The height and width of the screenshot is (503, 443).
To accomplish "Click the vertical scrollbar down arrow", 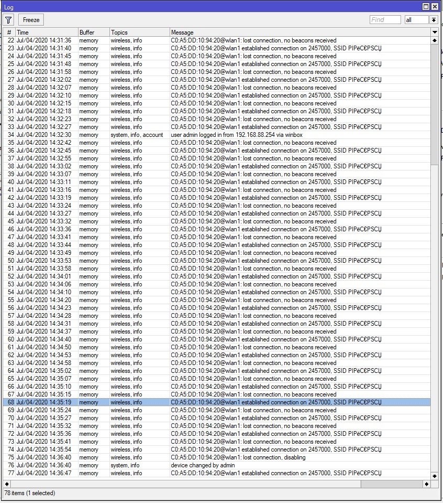I will pos(435,476).
